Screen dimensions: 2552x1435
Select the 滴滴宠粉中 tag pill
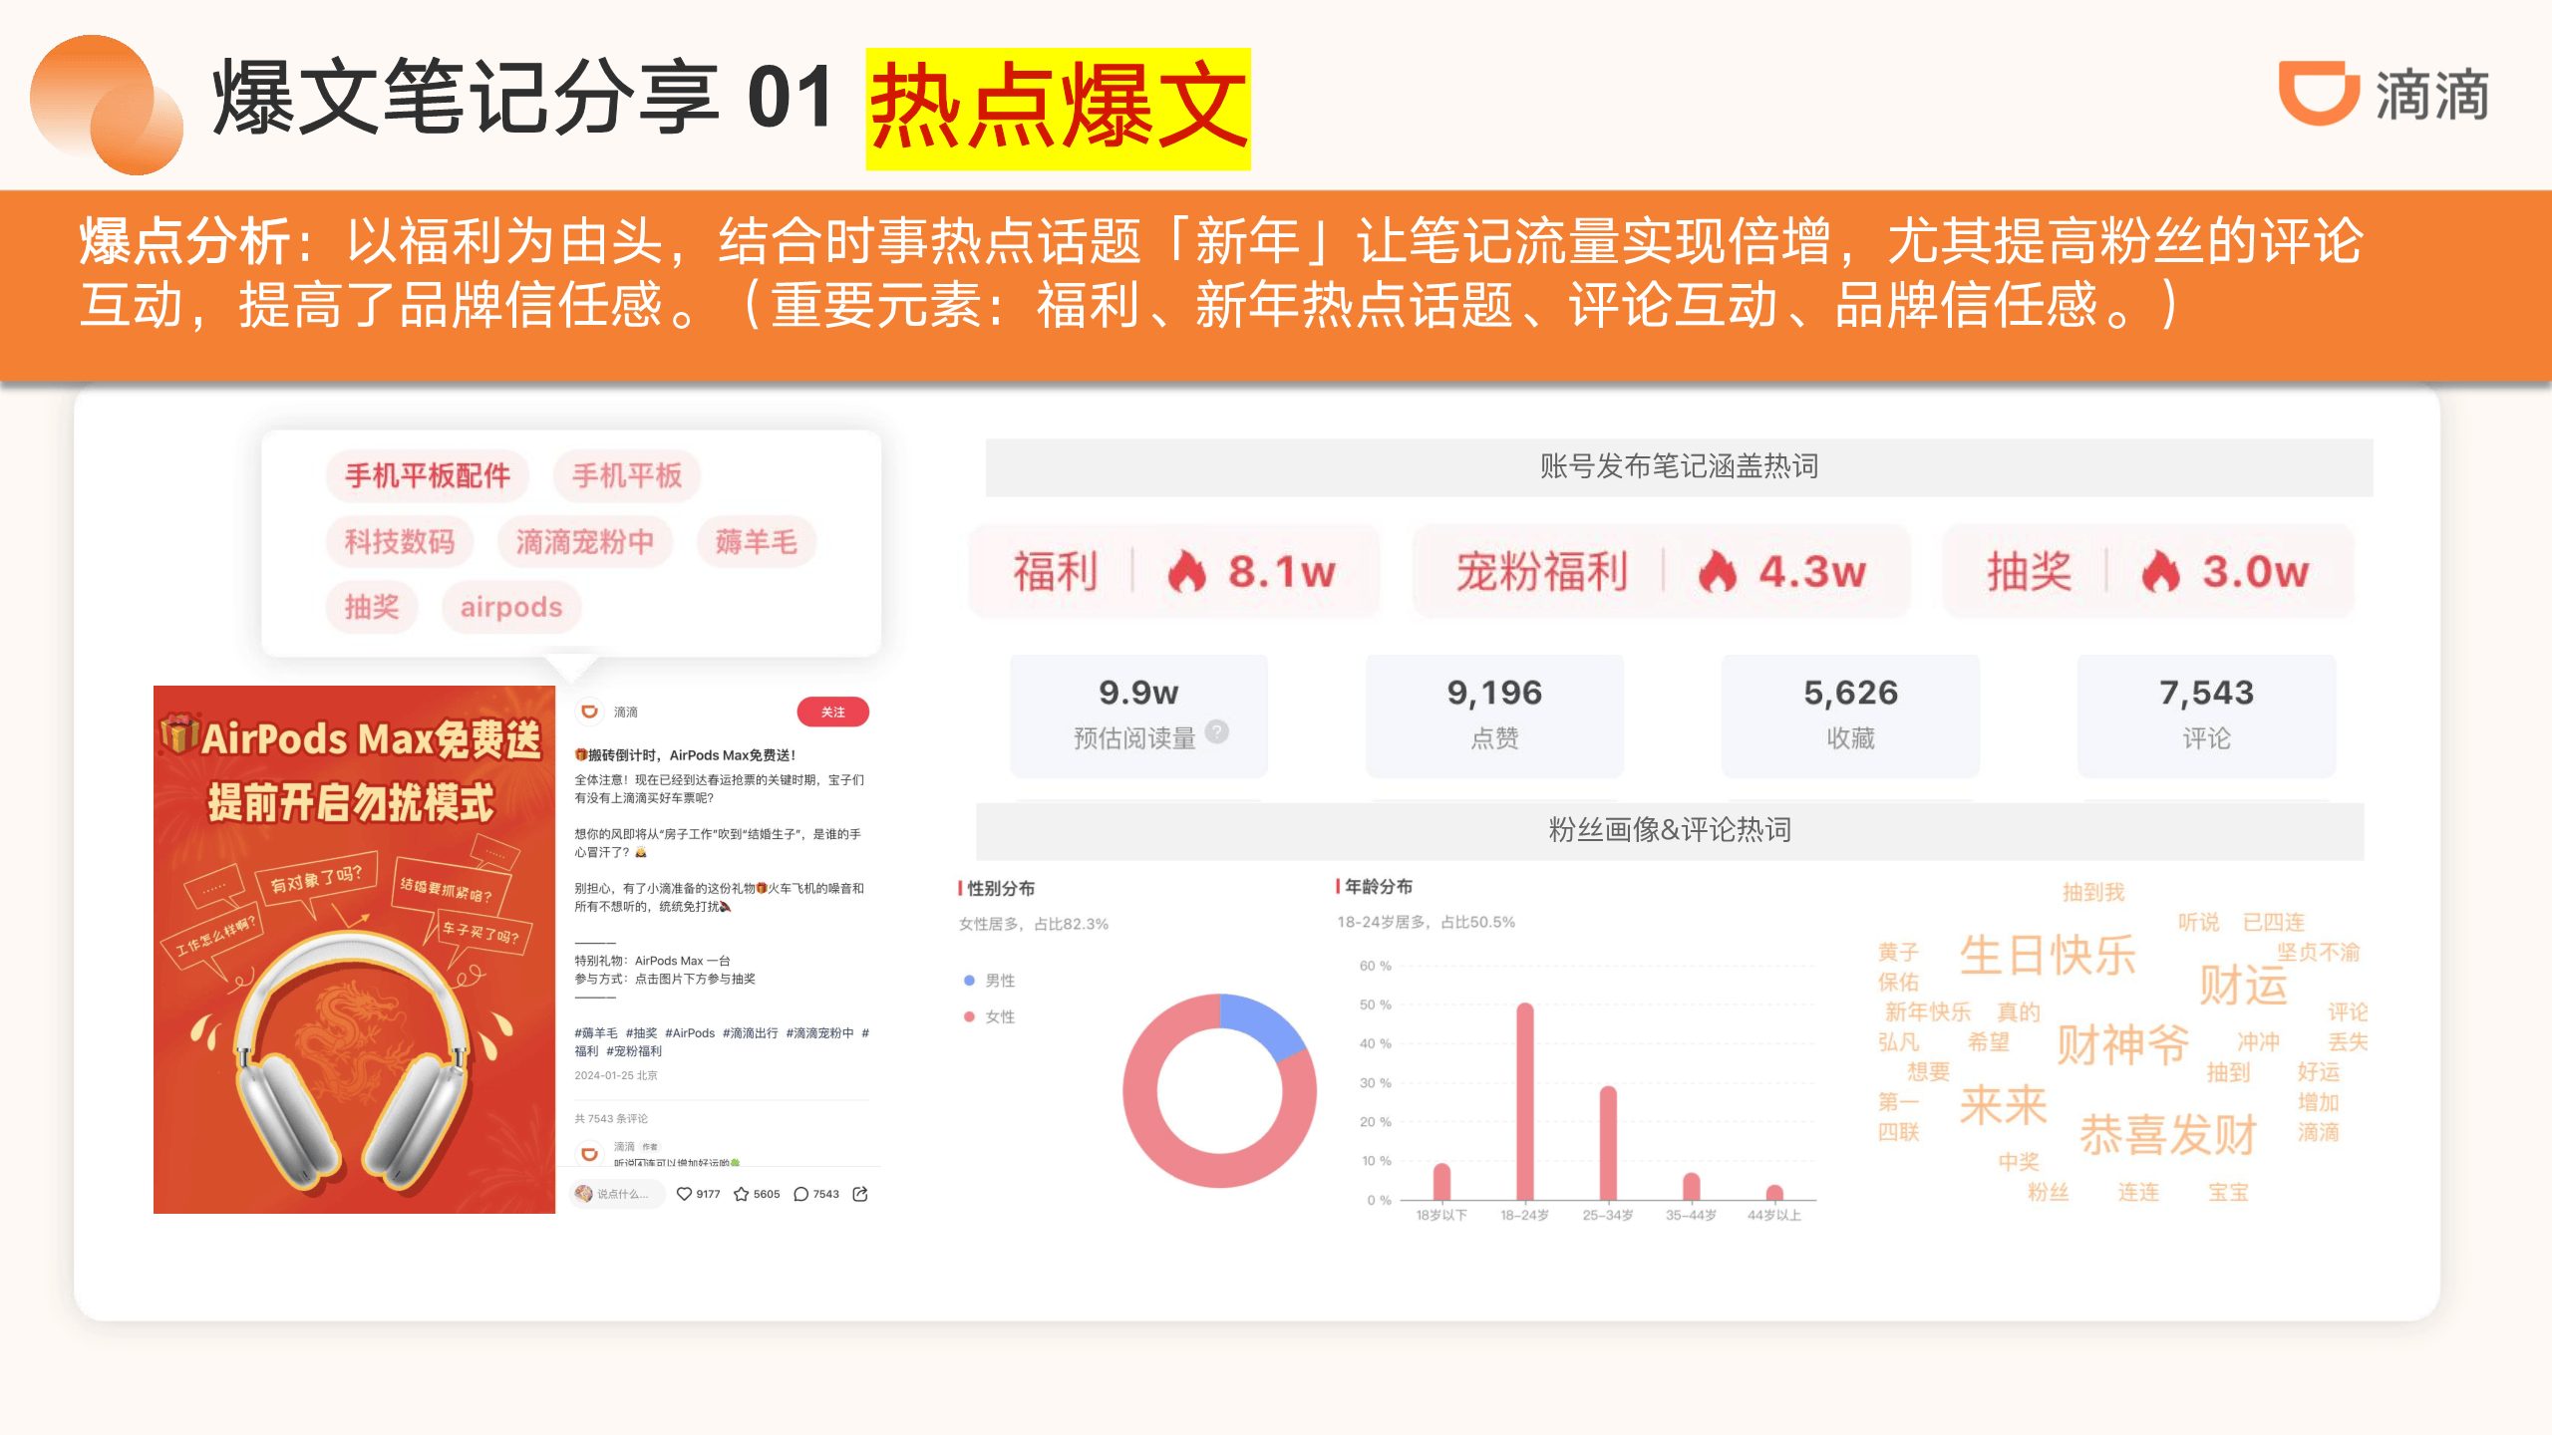click(x=585, y=541)
